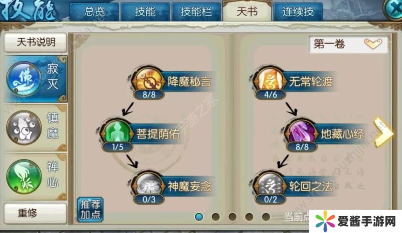
Task: Open the 连续技 tab
Action: [298, 12]
